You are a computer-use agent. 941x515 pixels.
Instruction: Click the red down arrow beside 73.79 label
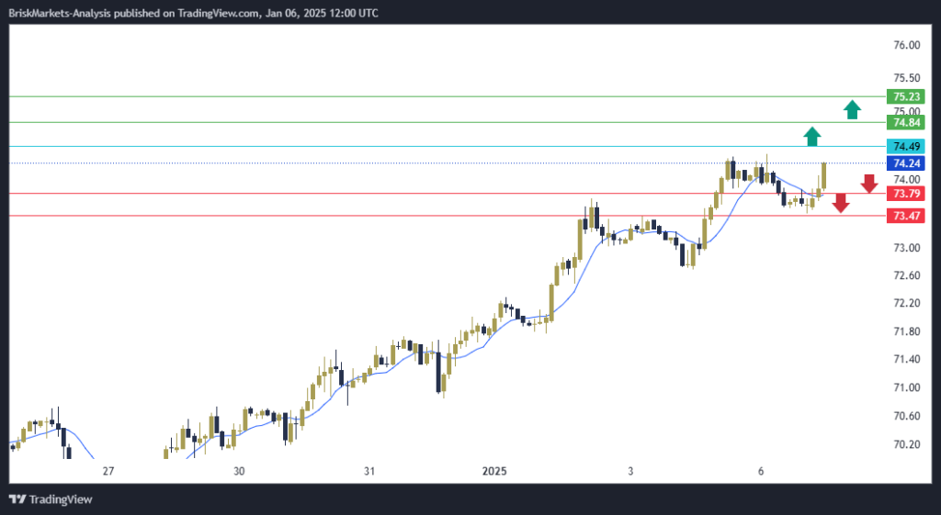click(x=869, y=184)
